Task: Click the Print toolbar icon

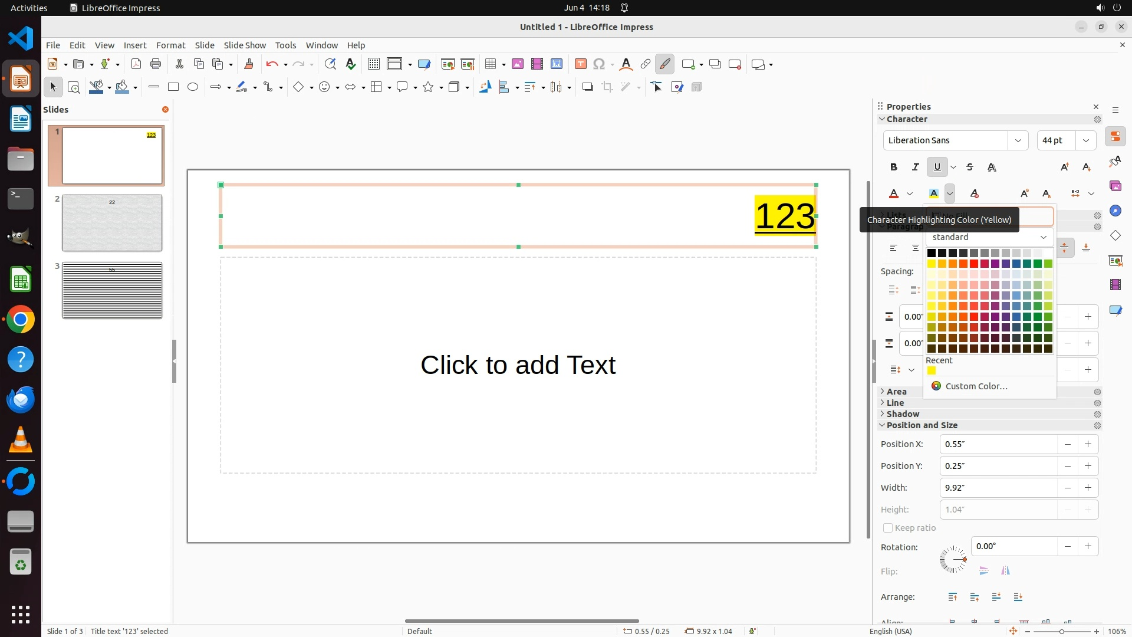Action: coord(156,64)
